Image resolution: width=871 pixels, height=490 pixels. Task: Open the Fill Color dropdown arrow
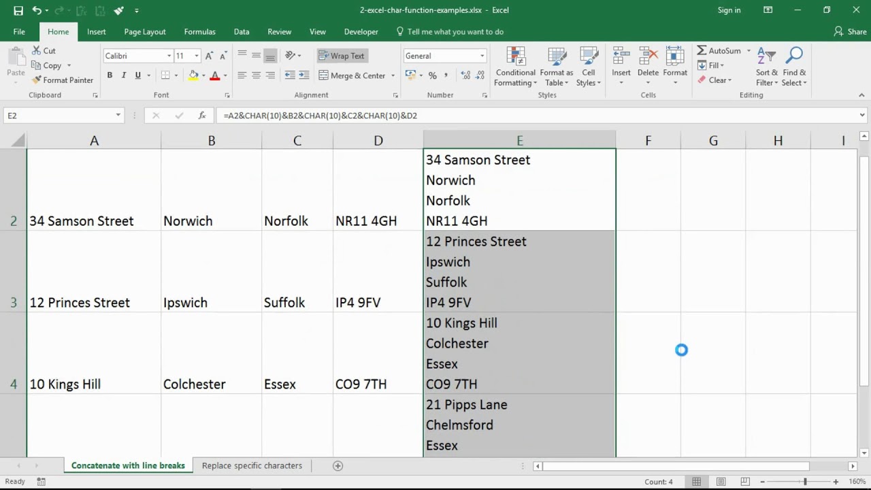205,75
